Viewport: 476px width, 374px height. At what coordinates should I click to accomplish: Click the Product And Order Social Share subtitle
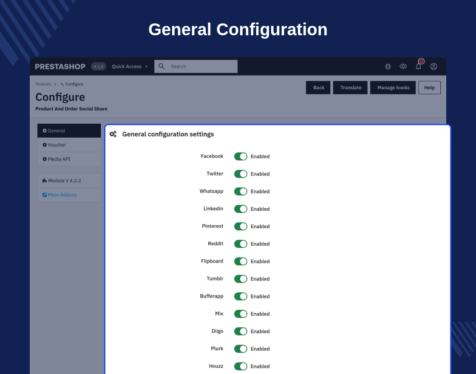pos(71,109)
